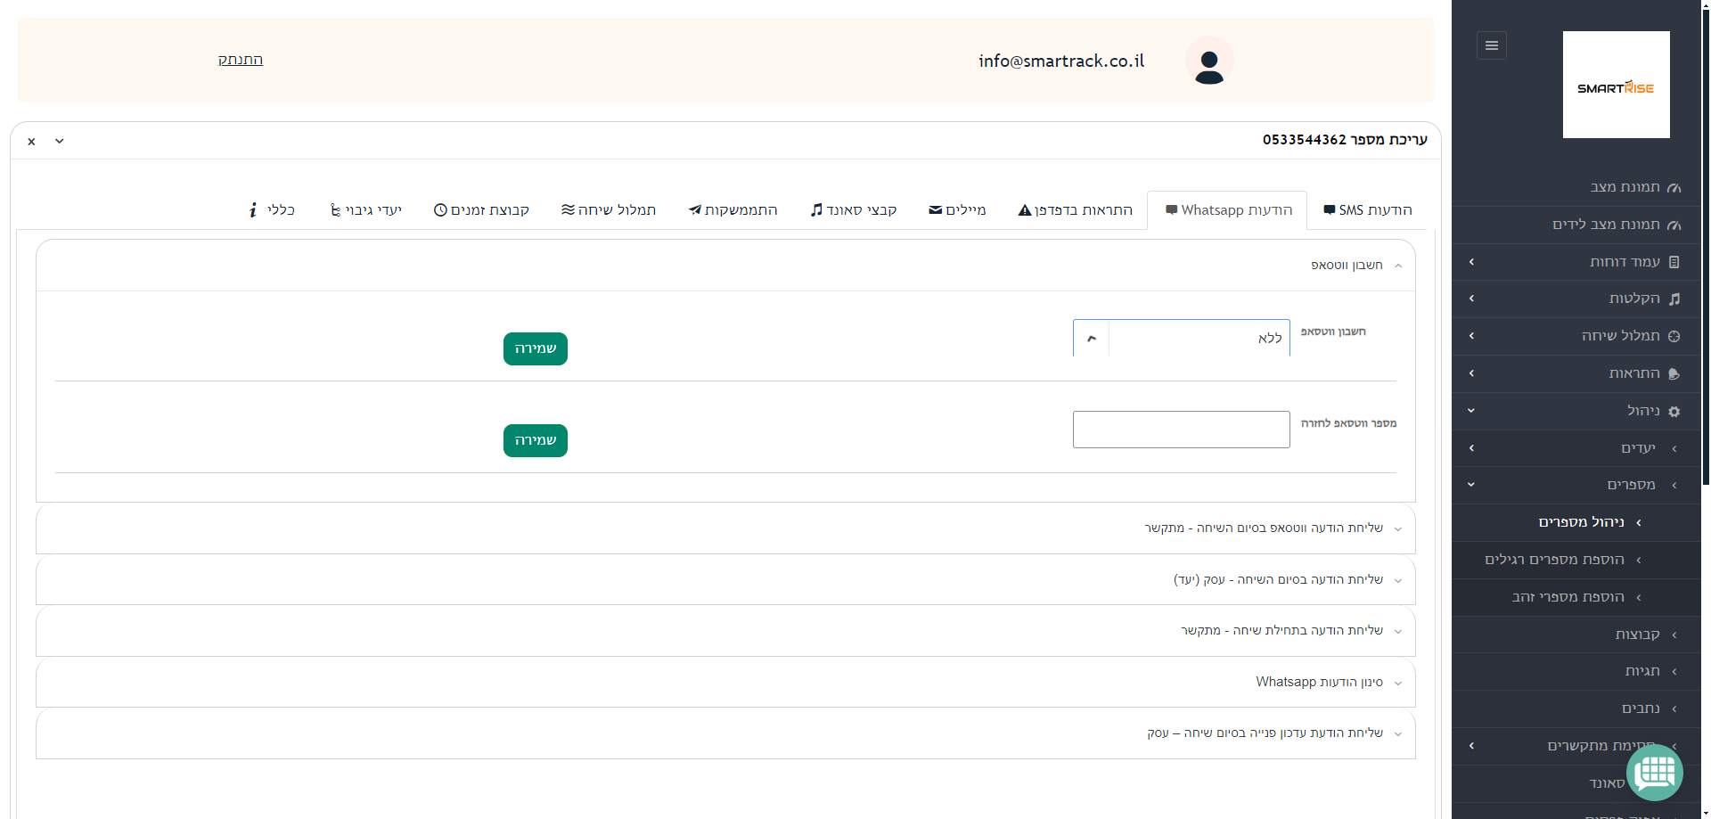Image resolution: width=1711 pixels, height=819 pixels.
Task: Expand the עמוד דוחות sidebar menu
Action: (1576, 262)
